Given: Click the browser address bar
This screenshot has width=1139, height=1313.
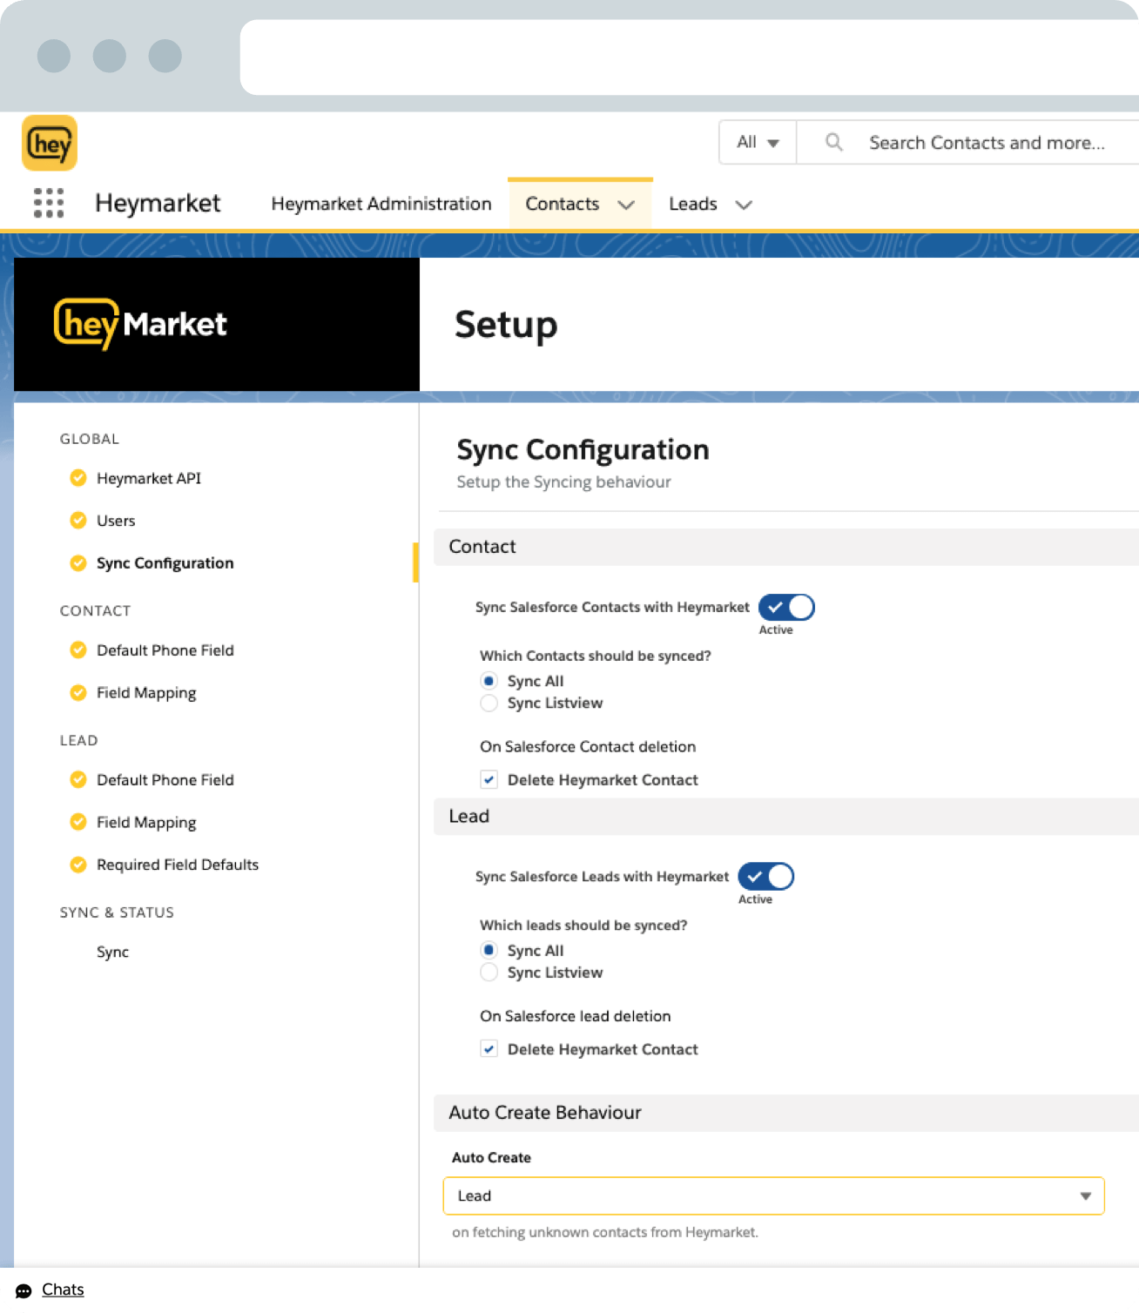Looking at the screenshot, I should pyautogui.click(x=690, y=57).
